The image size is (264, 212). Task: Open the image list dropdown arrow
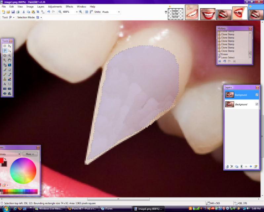(166, 12)
